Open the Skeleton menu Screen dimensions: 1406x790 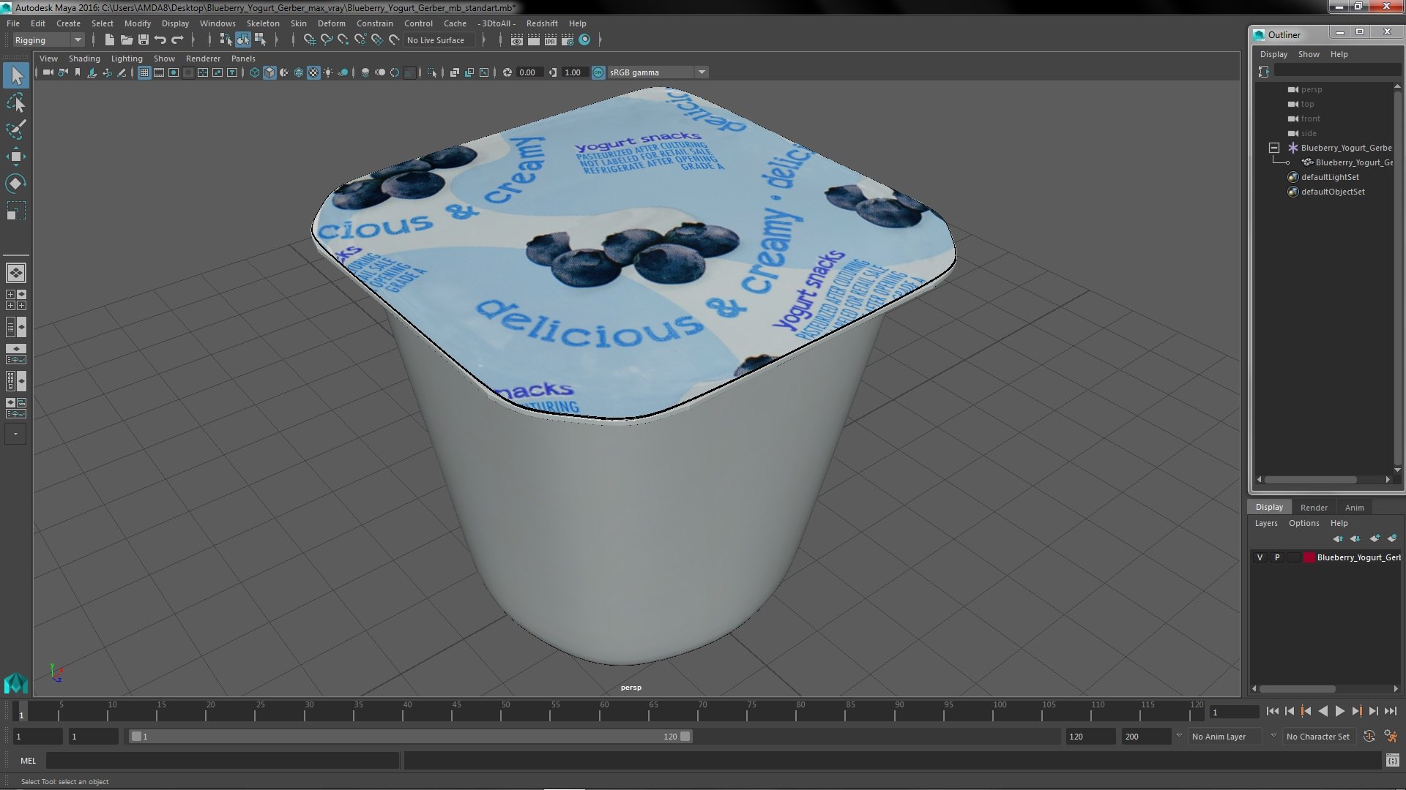263,23
